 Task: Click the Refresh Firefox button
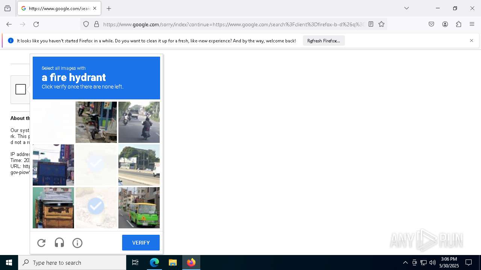tap(324, 40)
